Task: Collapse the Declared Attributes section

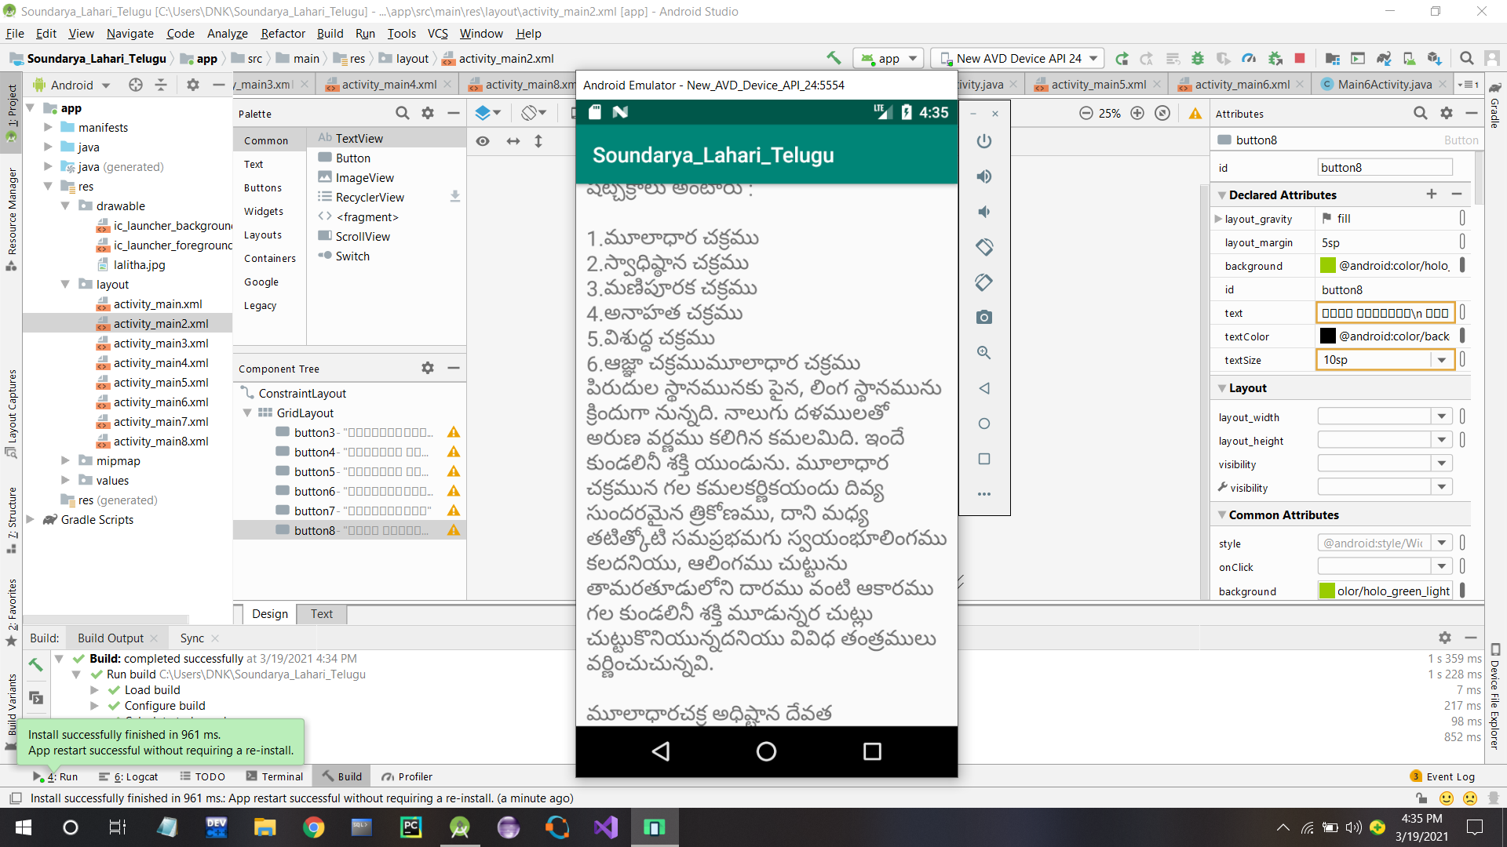Action: coord(1222,195)
